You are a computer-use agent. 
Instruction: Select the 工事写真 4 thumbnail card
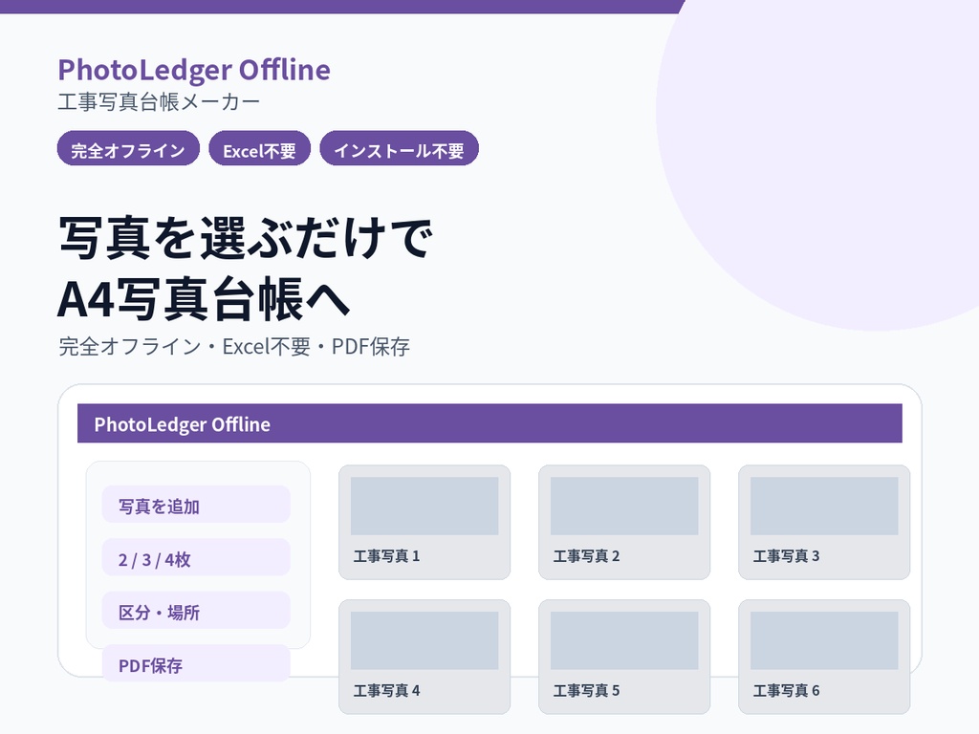click(424, 658)
